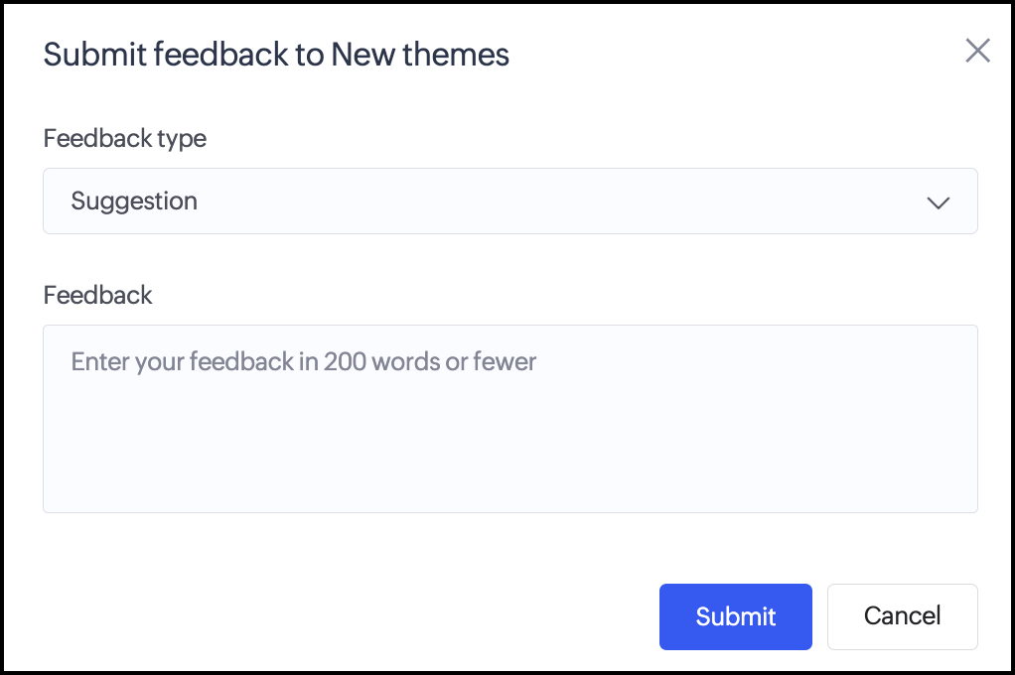Viewport: 1015px width, 675px height.
Task: Dismiss the dialog using the top-right X
Action: [x=977, y=51]
